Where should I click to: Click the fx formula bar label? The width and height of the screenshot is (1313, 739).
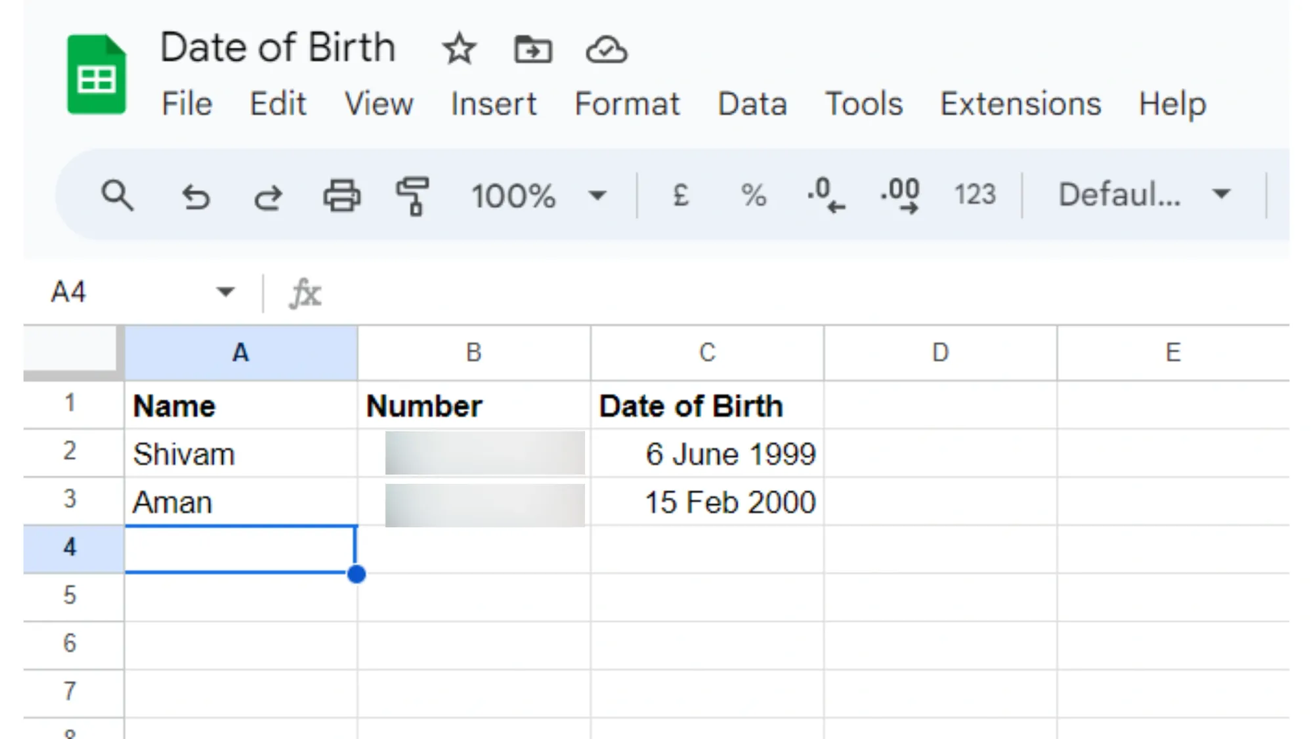[307, 294]
